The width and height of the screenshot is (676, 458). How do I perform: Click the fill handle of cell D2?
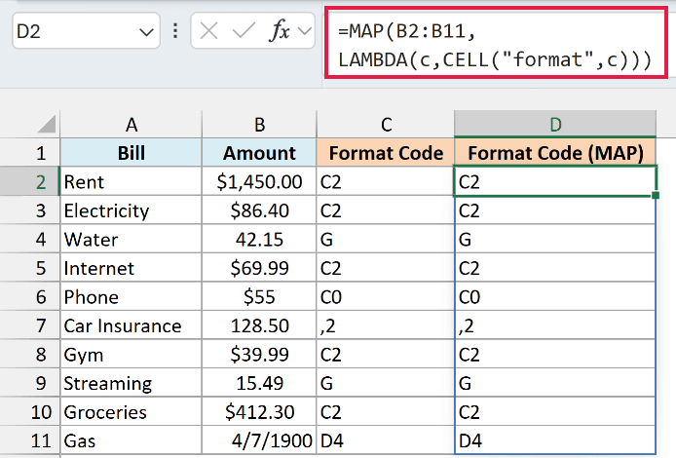point(656,195)
